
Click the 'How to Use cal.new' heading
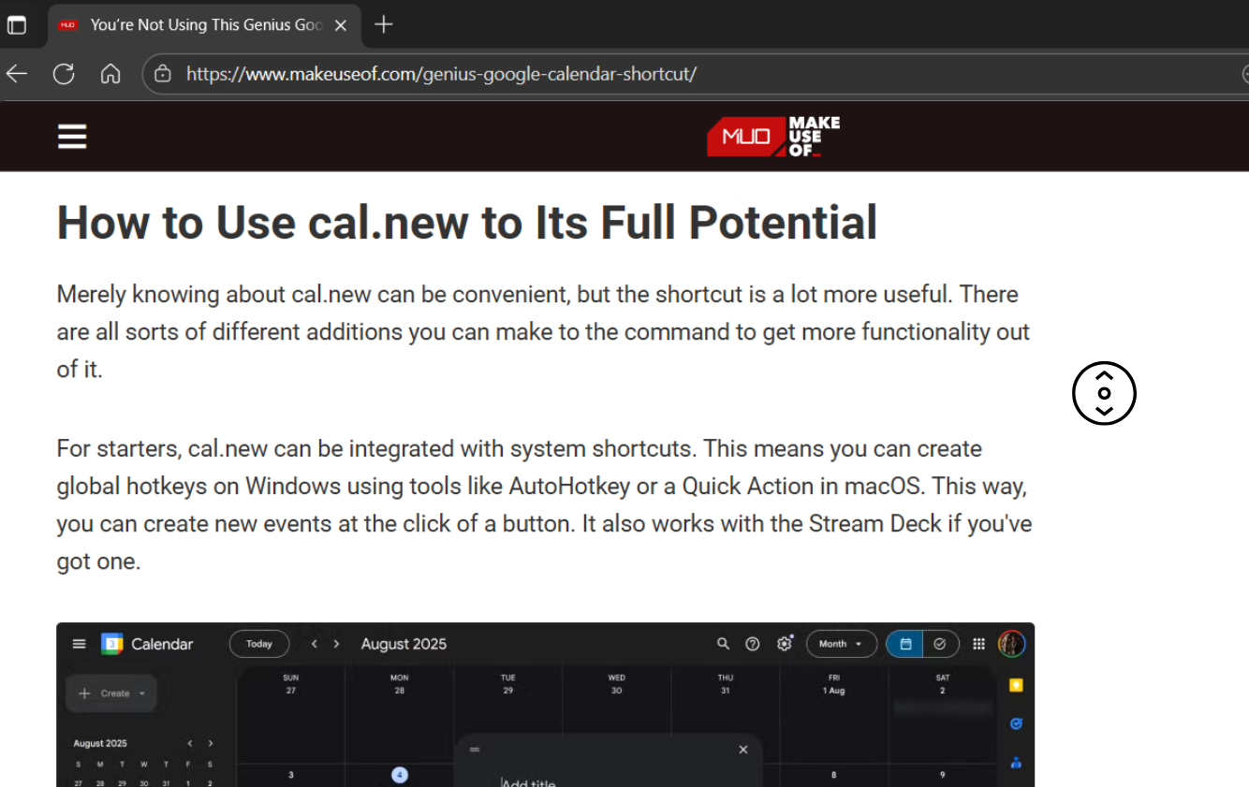467,223
